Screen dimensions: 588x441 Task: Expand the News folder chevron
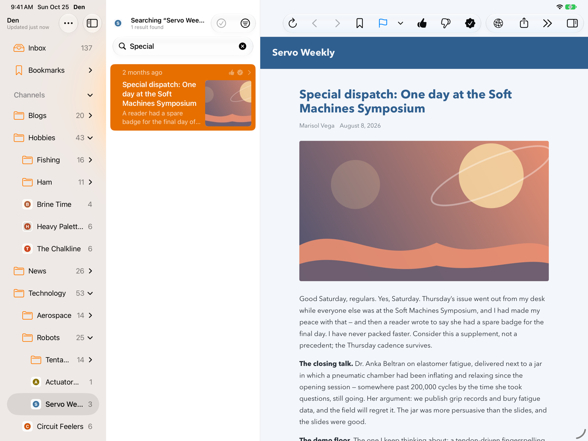tap(90, 271)
